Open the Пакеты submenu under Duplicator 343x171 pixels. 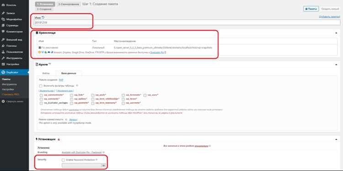6,79
